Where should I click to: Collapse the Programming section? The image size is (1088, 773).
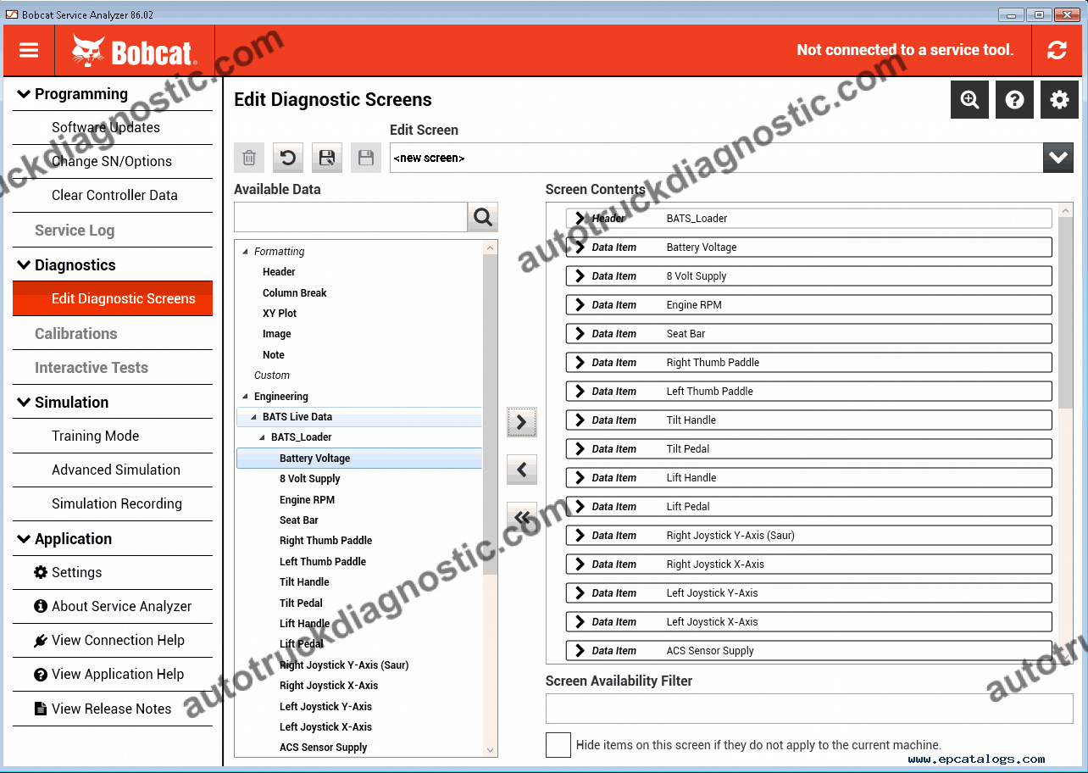click(23, 94)
